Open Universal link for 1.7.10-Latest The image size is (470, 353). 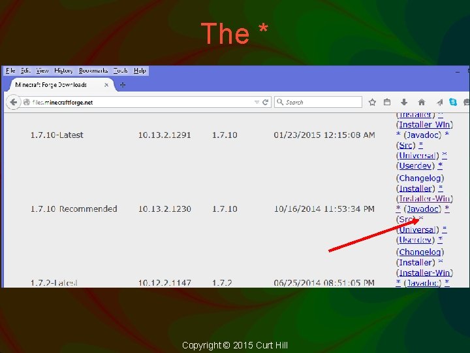tap(417, 156)
